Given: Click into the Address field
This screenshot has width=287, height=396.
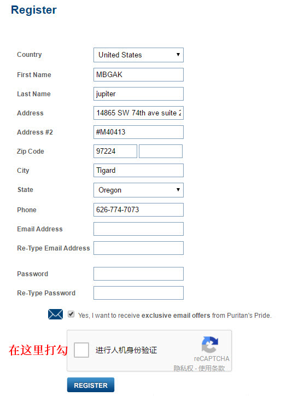Looking at the screenshot, I should pyautogui.click(x=138, y=113).
